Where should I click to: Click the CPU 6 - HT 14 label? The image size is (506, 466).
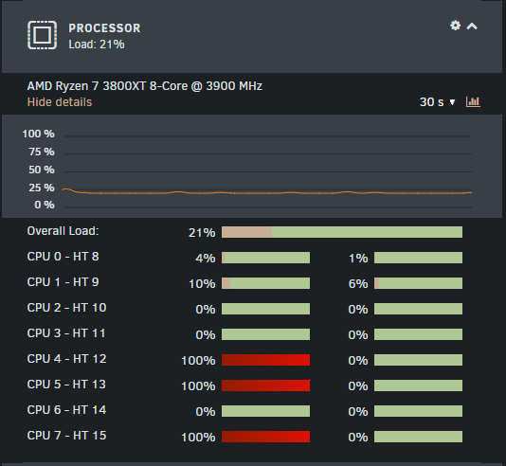pos(66,410)
